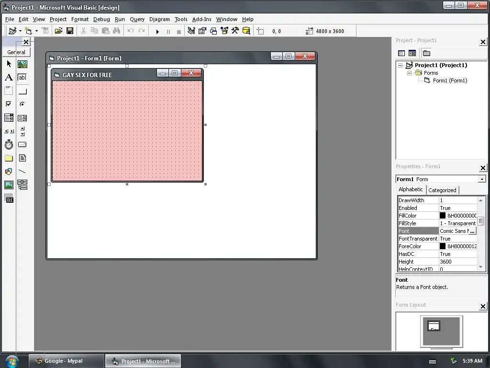This screenshot has width=490, height=368.
Task: Open Object Browser toolbar icon
Action: point(224,31)
